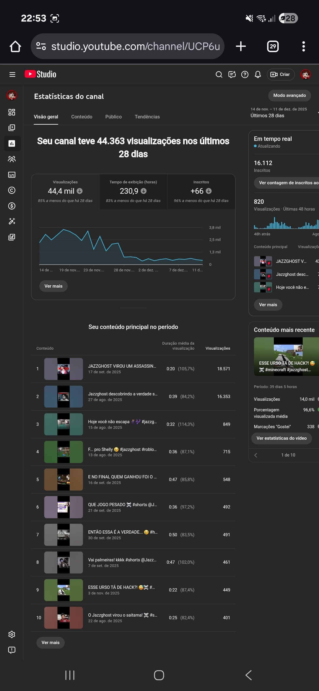Open Earn dollar icon in sidebar
319x691 pixels.
click(12, 206)
